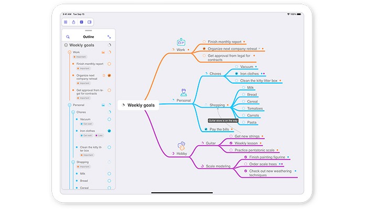Click the Outline panel title
The image size is (367, 209).
coord(89,37)
